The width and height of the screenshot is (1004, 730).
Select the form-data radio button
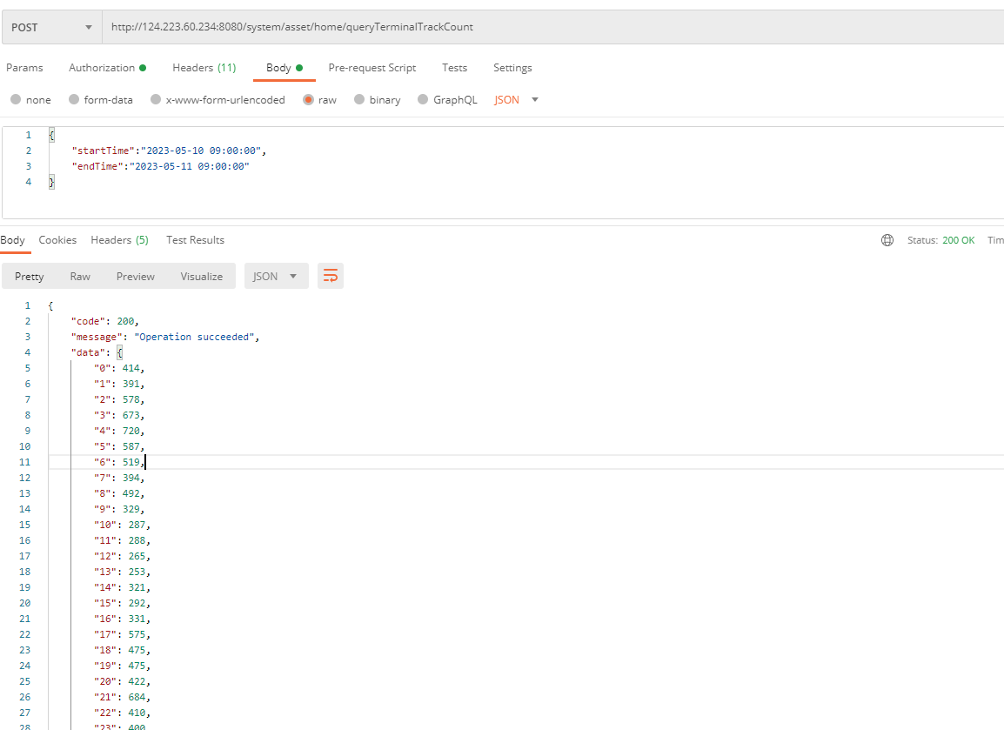[x=74, y=100]
